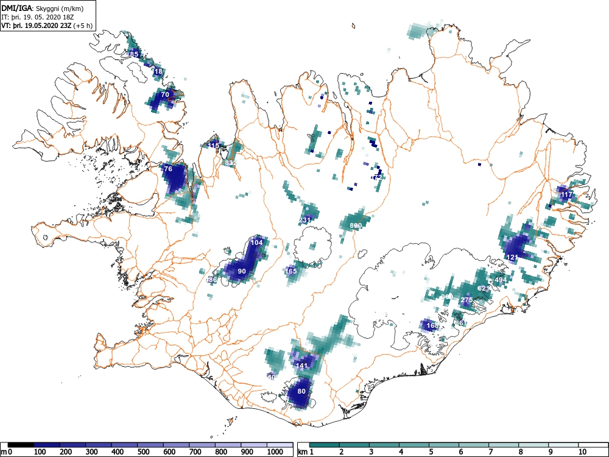The width and height of the screenshot is (609, 457).
Task: Click the black 0–100 m legend swatch
Action: [21, 445]
